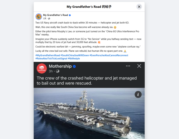Click the verified badge next to Mothership
Image resolution: width=179 pixels, height=139 pixels.
[x=74, y=67]
